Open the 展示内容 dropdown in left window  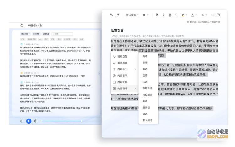25,34
